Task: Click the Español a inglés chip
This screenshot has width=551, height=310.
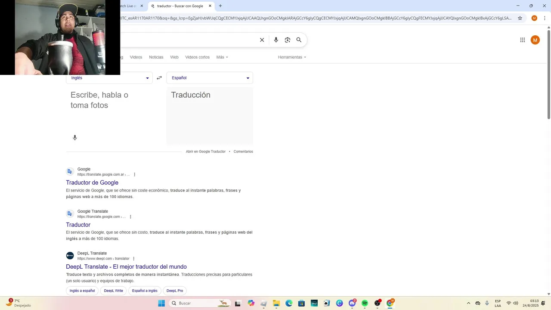Action: click(x=145, y=291)
